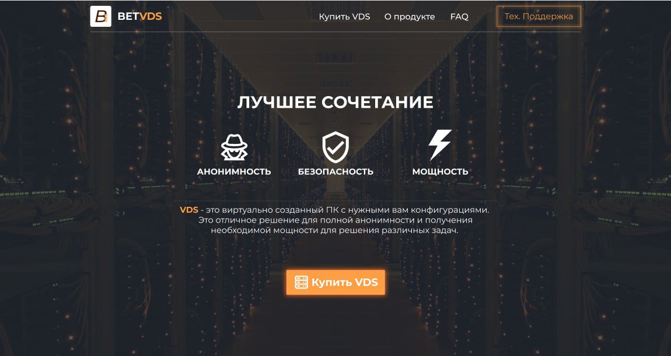Open the Купить VDS navigation item
Viewport: 671px width, 356px height.
click(344, 17)
